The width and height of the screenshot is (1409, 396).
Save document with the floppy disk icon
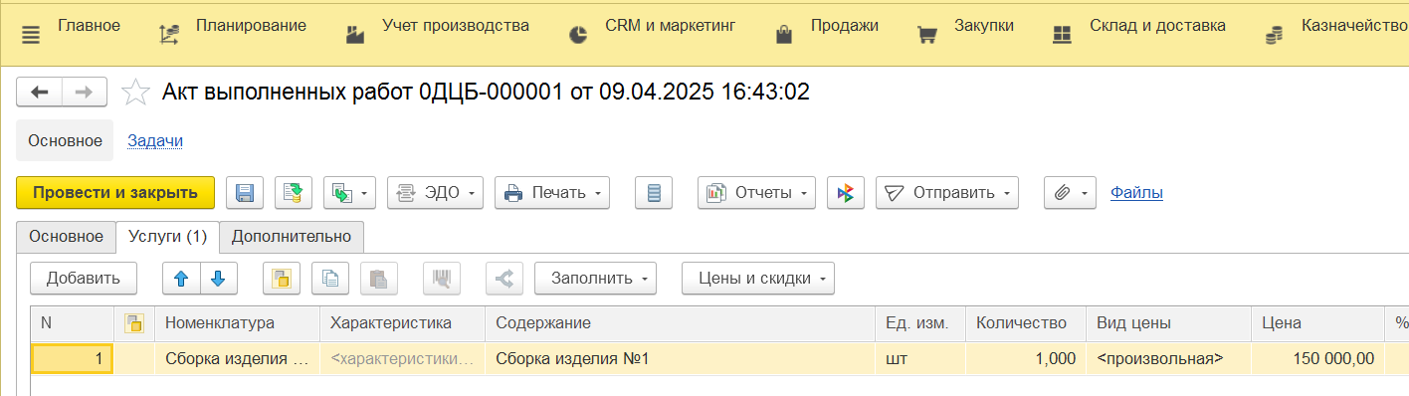[x=245, y=193]
